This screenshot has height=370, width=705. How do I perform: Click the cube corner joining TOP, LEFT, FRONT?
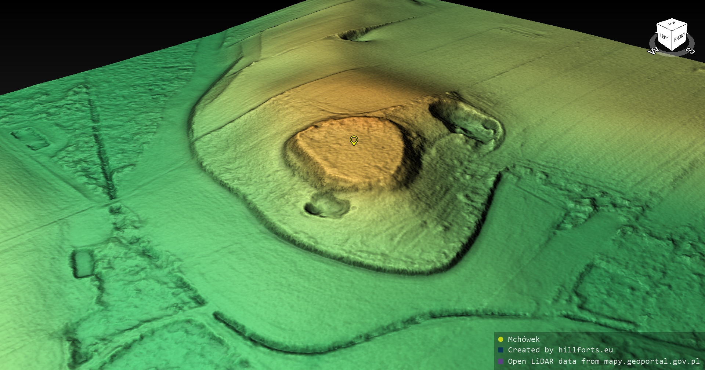tap(672, 31)
